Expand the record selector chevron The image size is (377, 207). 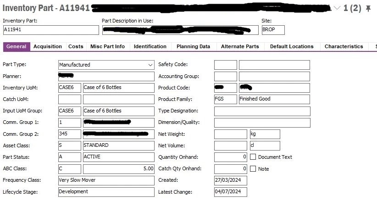pos(337,8)
